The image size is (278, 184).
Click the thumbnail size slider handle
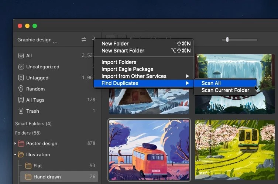pos(227,40)
